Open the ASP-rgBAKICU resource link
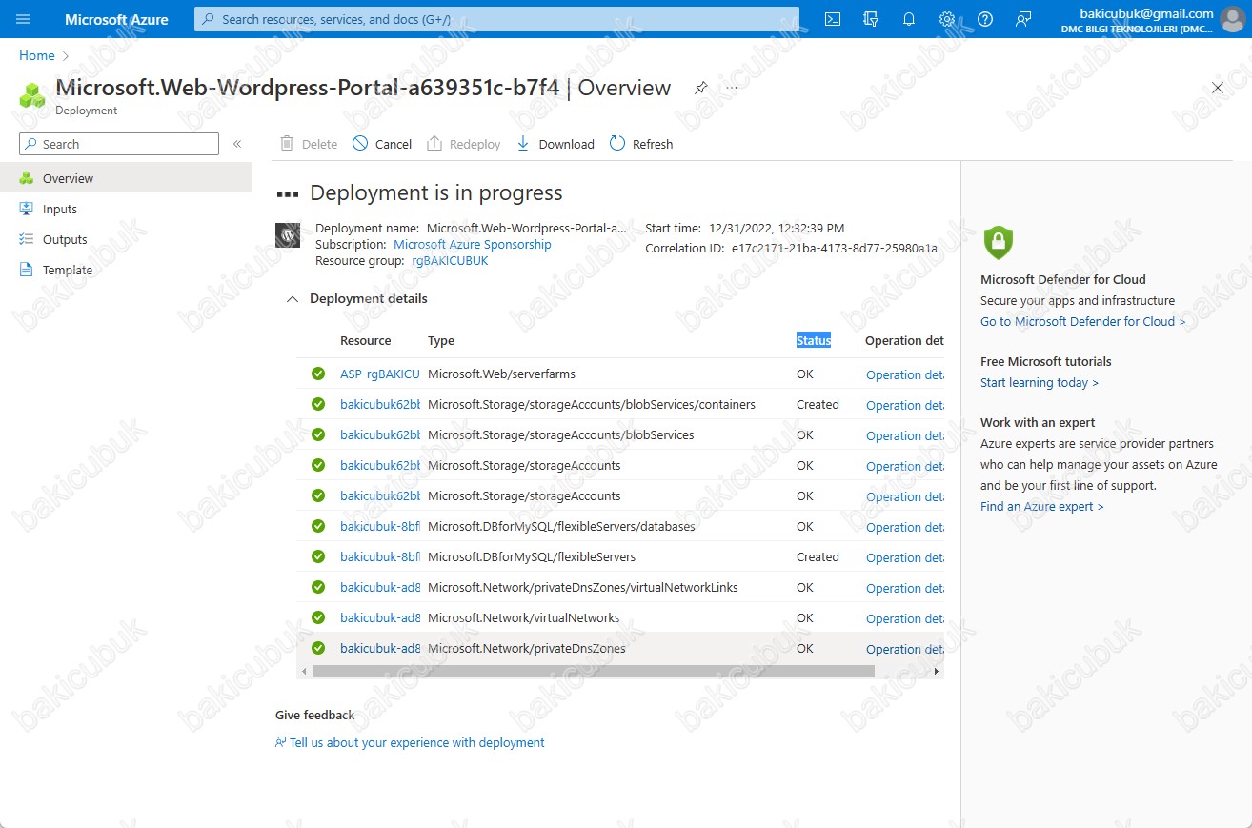This screenshot has width=1252, height=828. pos(380,374)
